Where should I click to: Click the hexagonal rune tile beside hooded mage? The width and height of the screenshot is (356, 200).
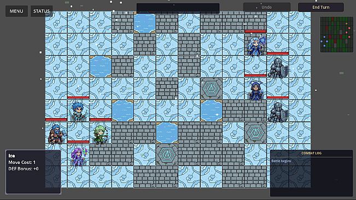pyautogui.click(x=211, y=89)
